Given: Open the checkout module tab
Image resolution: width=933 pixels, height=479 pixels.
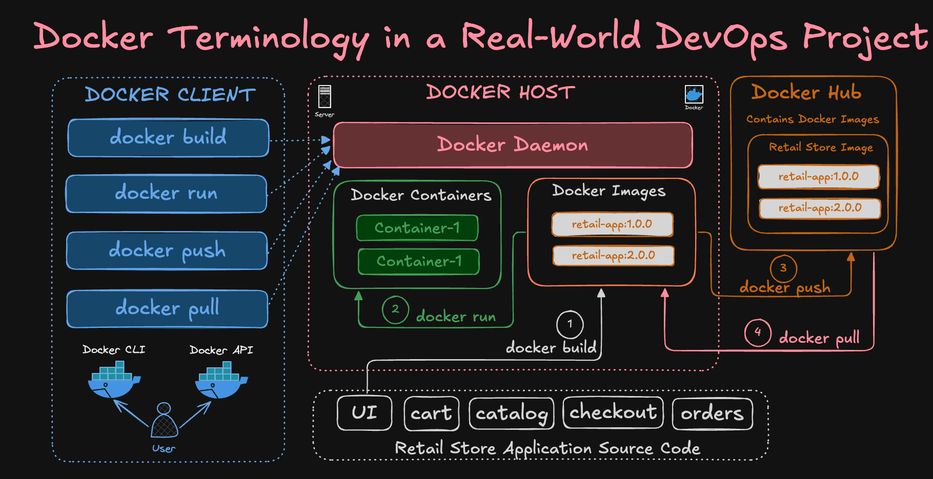Looking at the screenshot, I should click(613, 412).
